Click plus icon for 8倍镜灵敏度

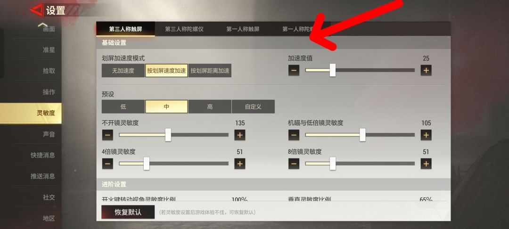click(426, 164)
